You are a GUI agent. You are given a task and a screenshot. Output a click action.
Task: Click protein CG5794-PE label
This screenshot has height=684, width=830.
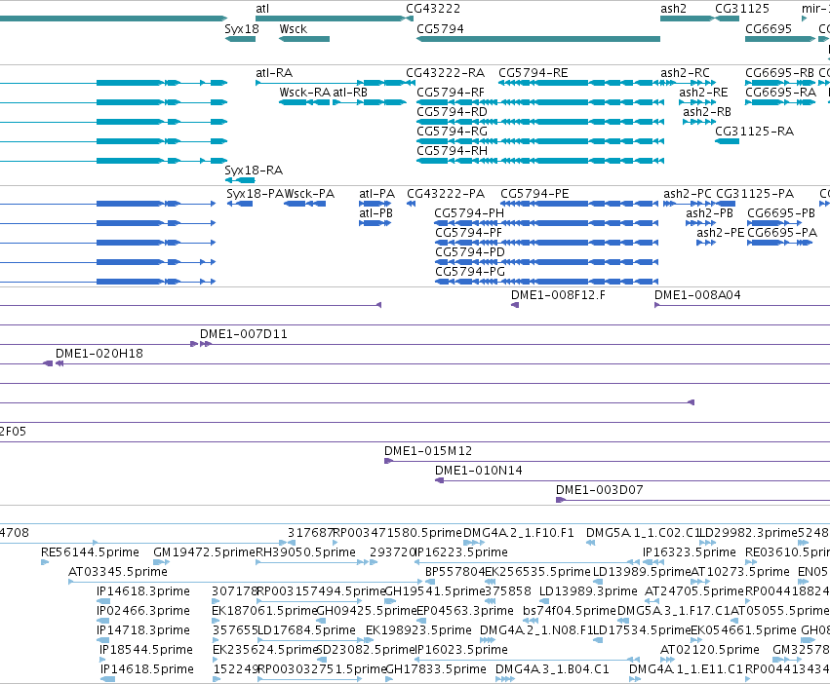[534, 194]
